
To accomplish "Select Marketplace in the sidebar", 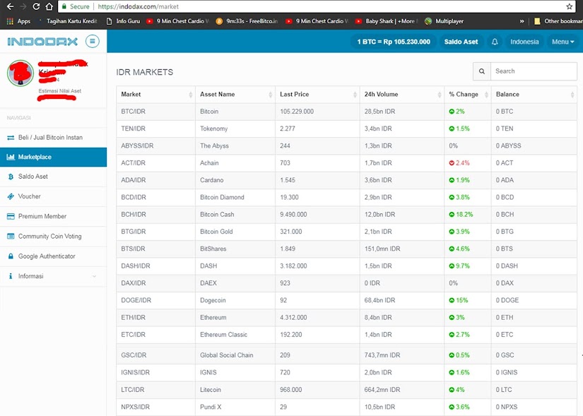I will (x=53, y=157).
